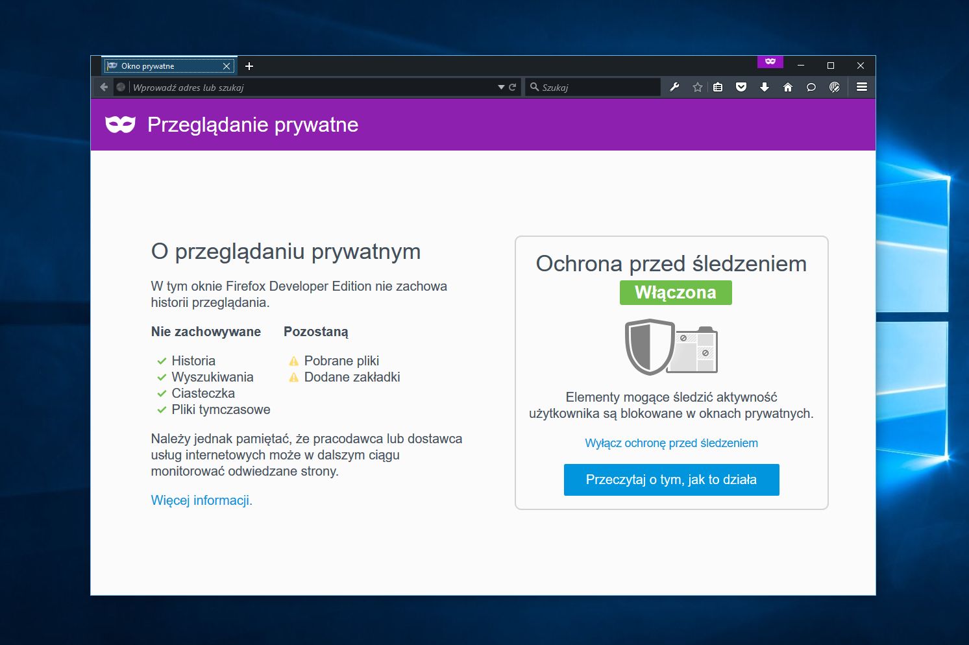Open the Firefox hamburger menu

click(862, 86)
